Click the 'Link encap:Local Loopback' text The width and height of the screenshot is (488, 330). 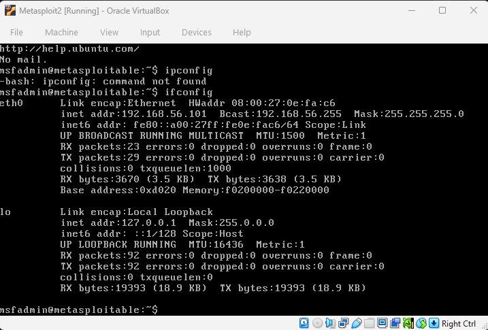pos(137,212)
